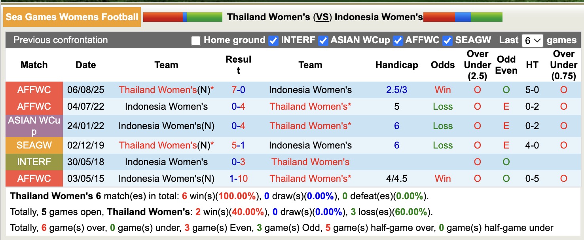Click the green portion of Indonesia's color bar
Image resolution: width=584 pixels, height=240 pixels.
pyautogui.click(x=487, y=17)
